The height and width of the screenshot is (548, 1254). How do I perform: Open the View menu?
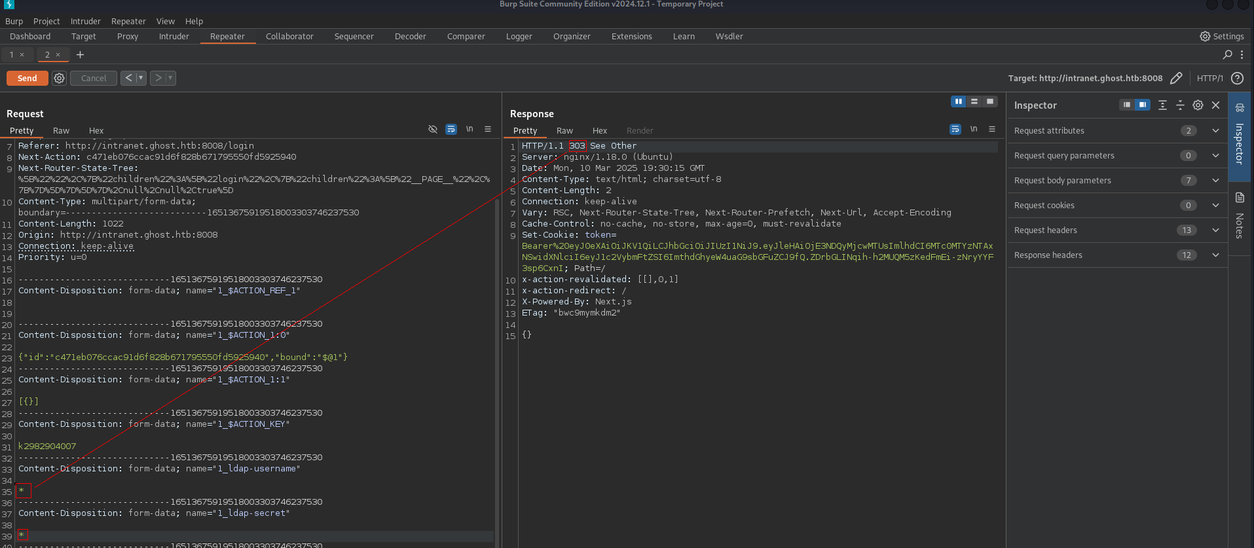pyautogui.click(x=166, y=21)
